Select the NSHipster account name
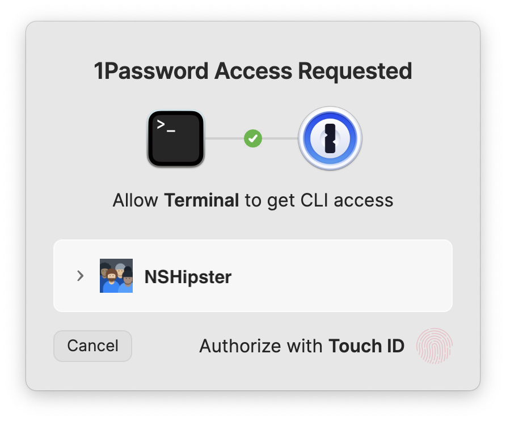 pos(188,277)
